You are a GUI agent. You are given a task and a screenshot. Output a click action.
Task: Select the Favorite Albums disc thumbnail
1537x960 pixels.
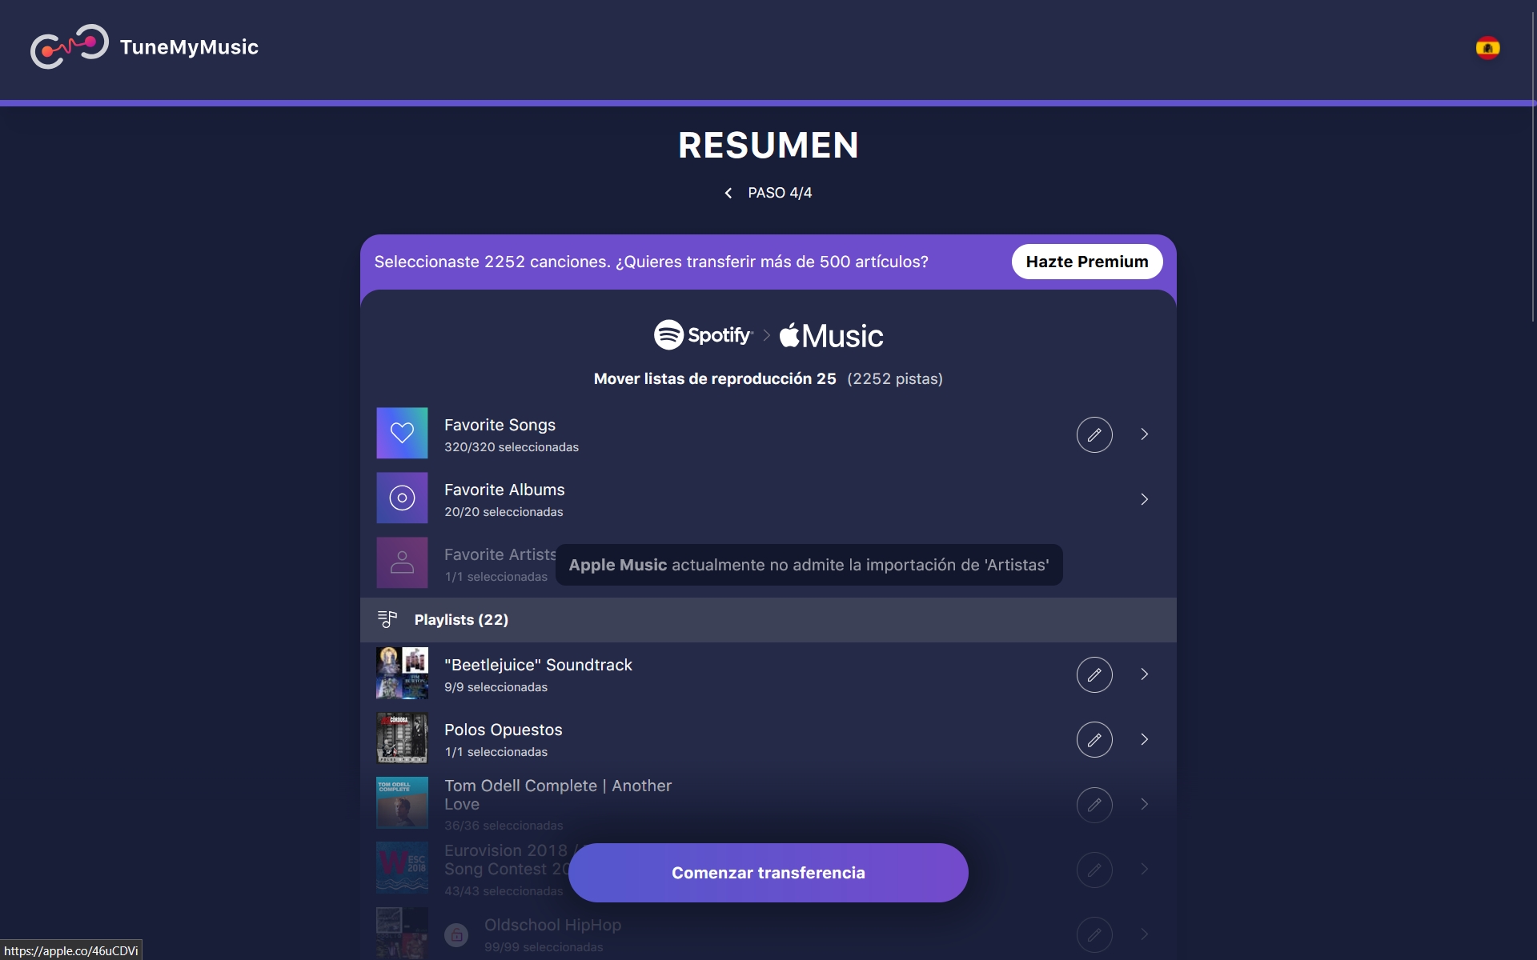pyautogui.click(x=402, y=498)
